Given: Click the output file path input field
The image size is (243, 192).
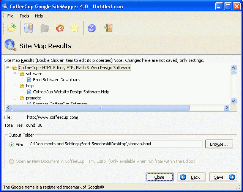Looking at the screenshot, I should (115, 144).
